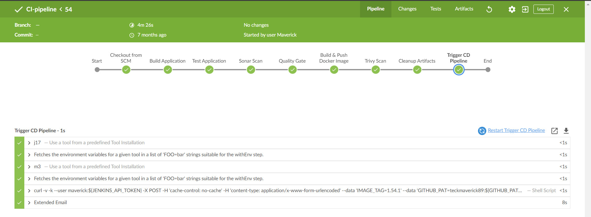Click the 'Branch:' label
The width and height of the screenshot is (591, 217).
coord(23,25)
